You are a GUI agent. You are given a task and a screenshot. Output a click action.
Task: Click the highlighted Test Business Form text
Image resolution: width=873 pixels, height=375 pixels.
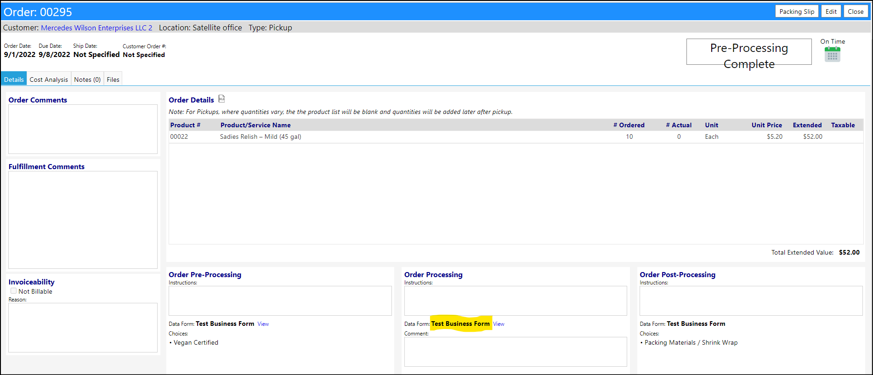pos(460,324)
